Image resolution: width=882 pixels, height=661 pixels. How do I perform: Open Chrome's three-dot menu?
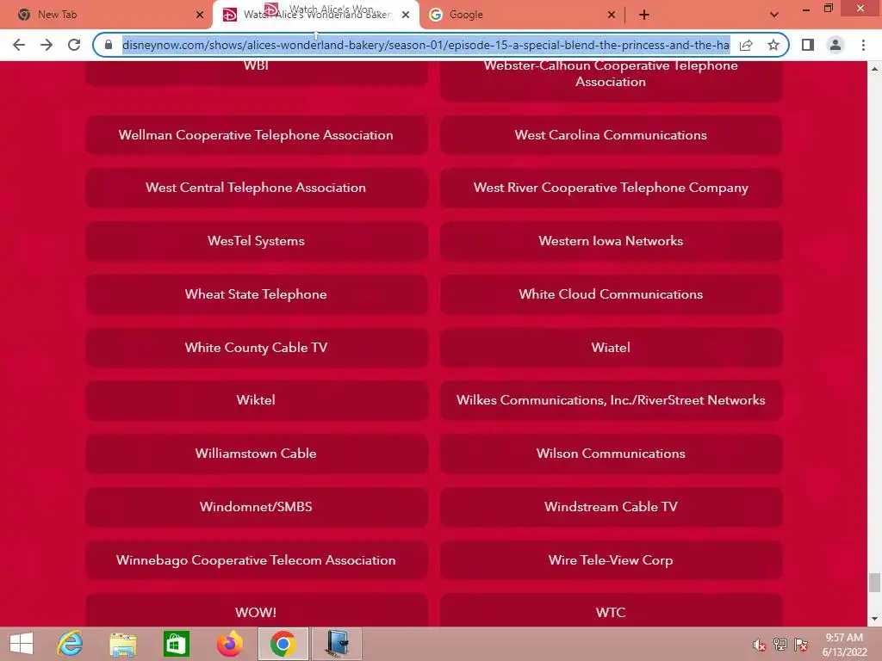pyautogui.click(x=863, y=45)
